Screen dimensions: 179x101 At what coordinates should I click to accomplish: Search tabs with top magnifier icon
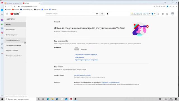[165, 3]
